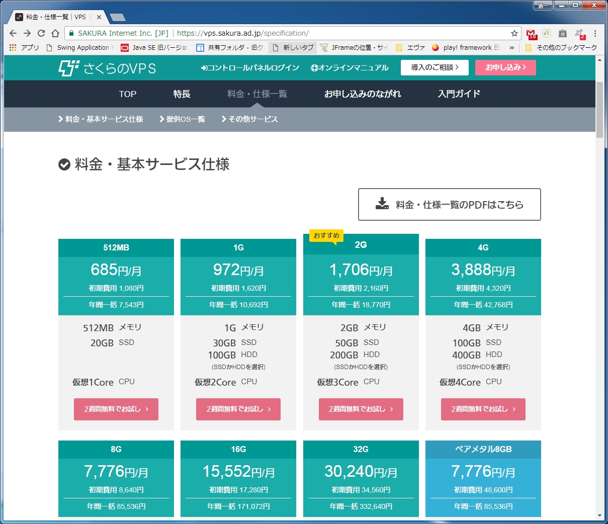Open the Gmail extension with 19 unread badge
Image resolution: width=608 pixels, height=524 pixels.
532,33
